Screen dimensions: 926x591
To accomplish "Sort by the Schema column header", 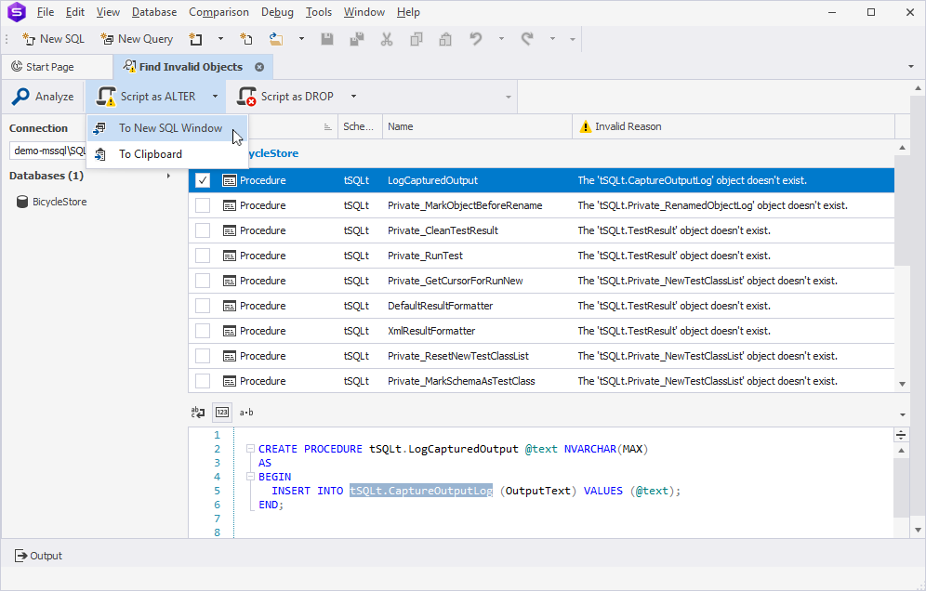I will [360, 127].
